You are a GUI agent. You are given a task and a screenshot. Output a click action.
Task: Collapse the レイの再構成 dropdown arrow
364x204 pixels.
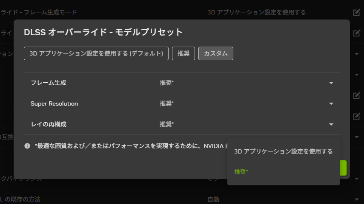click(331, 124)
